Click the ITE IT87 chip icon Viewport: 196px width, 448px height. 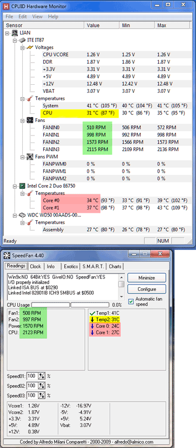click(x=23, y=40)
